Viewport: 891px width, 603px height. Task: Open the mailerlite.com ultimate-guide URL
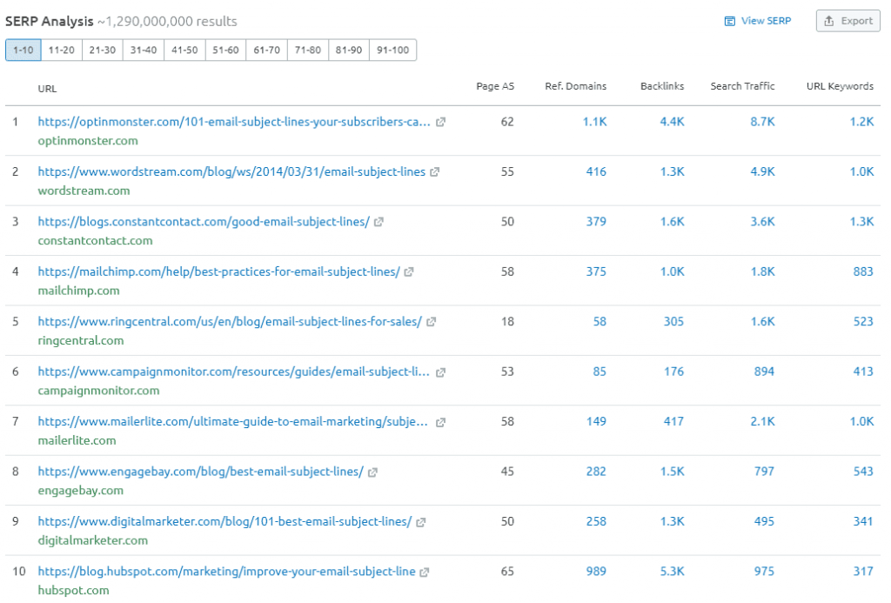233,422
